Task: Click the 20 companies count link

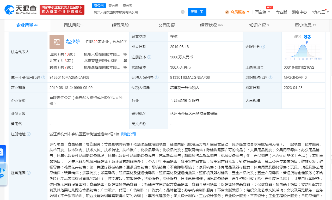Action: coord(95,42)
